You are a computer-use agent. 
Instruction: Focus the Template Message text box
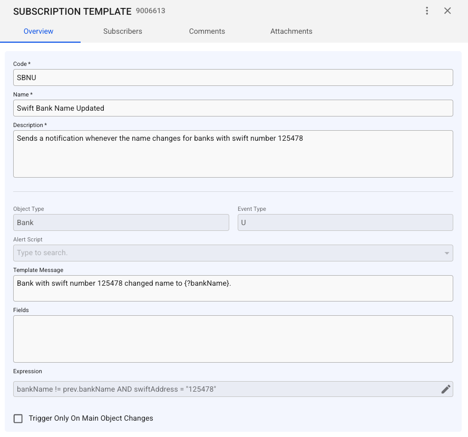[232, 288]
